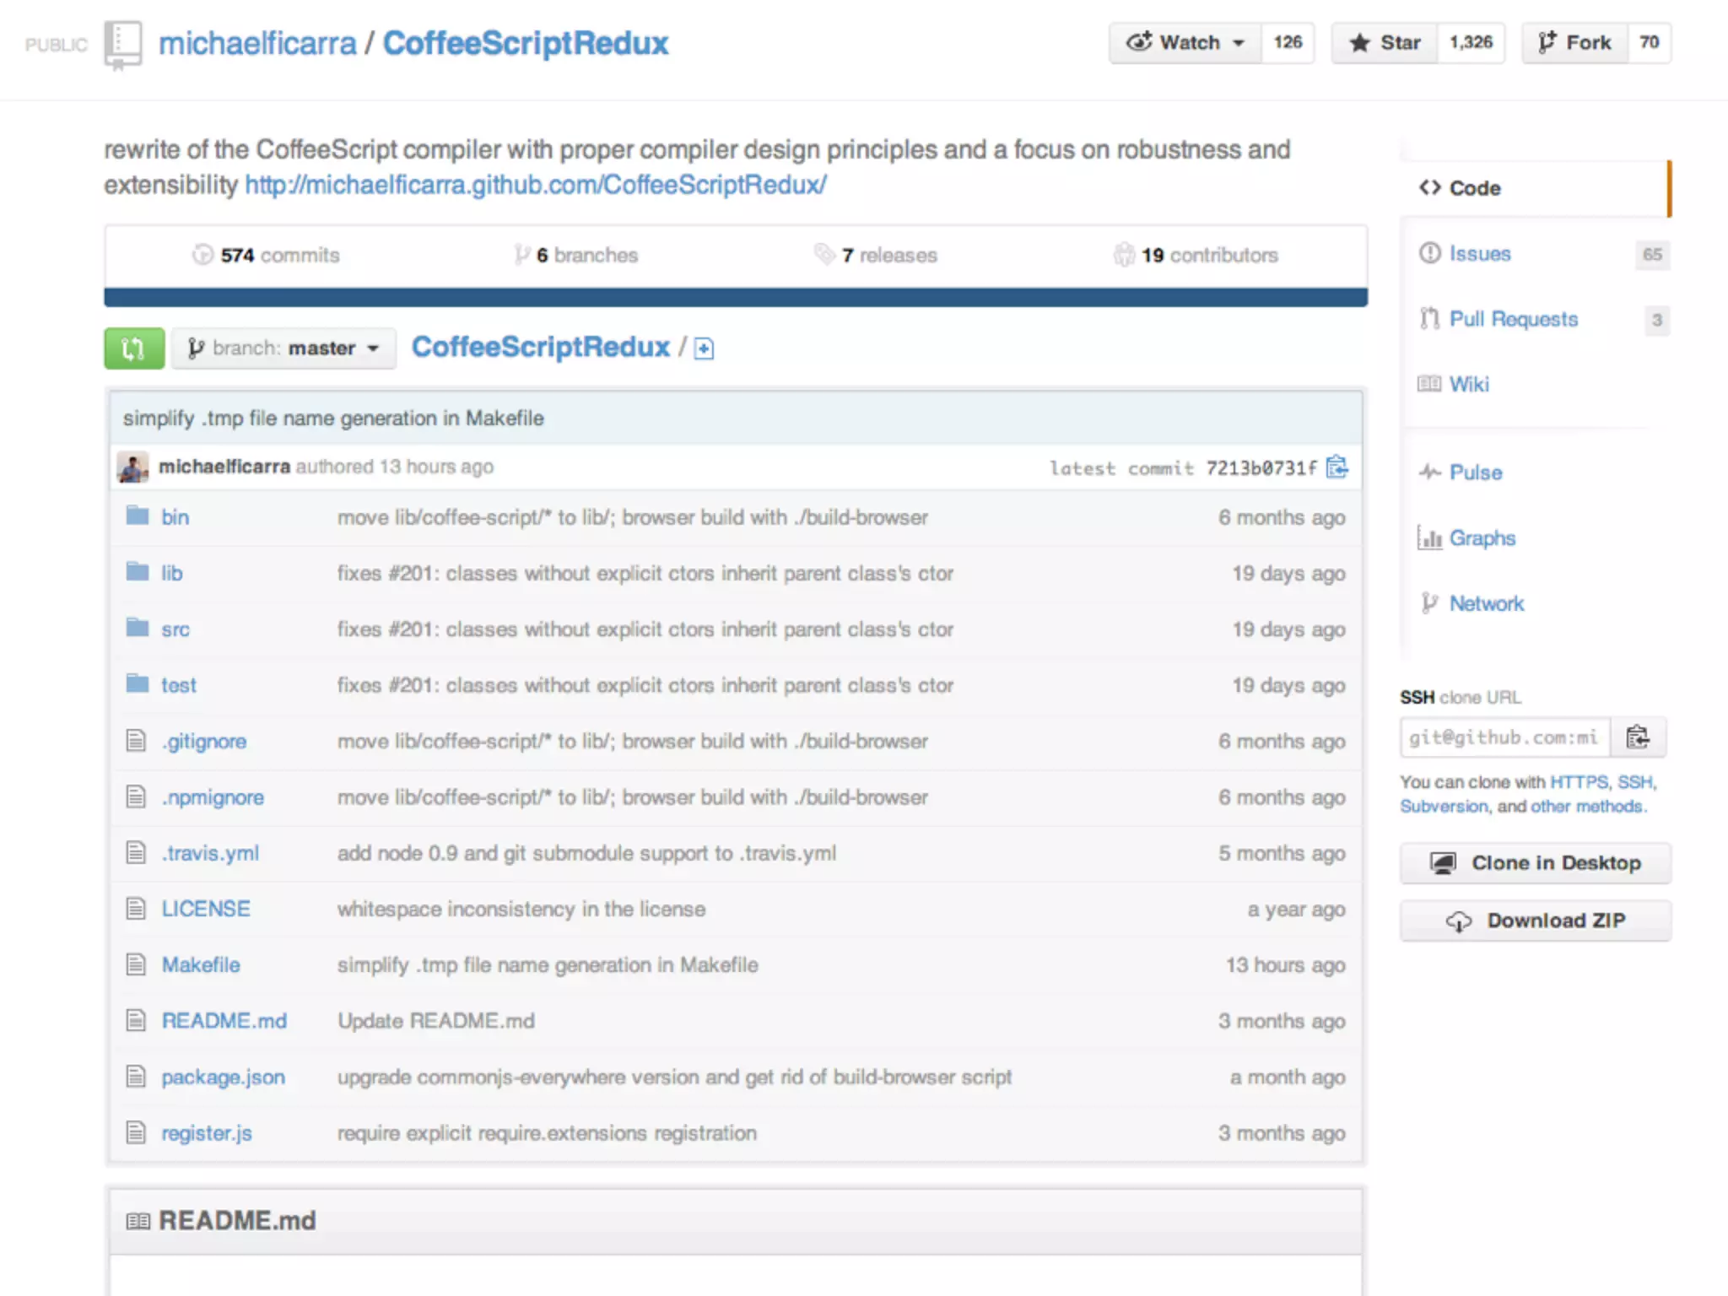
Task: Click the blue language statistics bar
Action: coord(735,297)
